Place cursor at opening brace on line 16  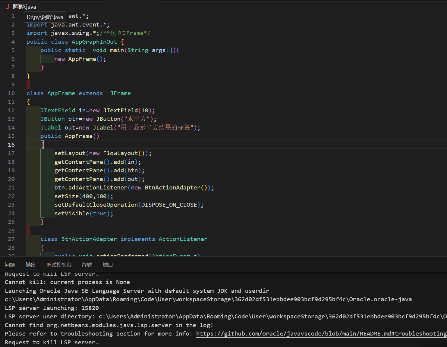click(x=42, y=145)
